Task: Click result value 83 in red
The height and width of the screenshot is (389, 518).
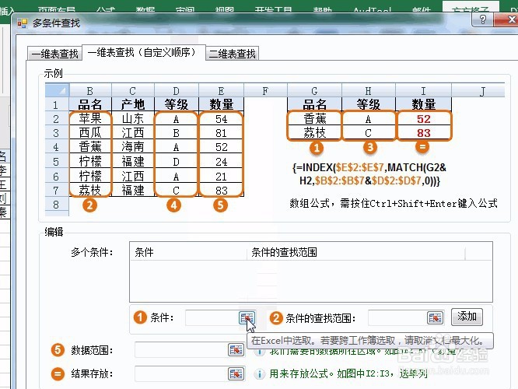Action: click(424, 133)
